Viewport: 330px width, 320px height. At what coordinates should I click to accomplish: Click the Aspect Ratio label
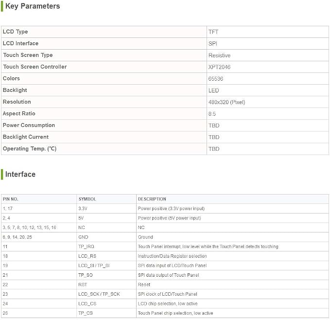tap(19, 113)
